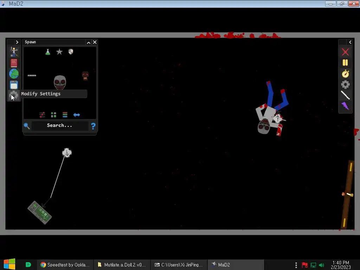The image size is (360, 270).
Task: Focus the Search... field in Spawn
Action: point(60,126)
